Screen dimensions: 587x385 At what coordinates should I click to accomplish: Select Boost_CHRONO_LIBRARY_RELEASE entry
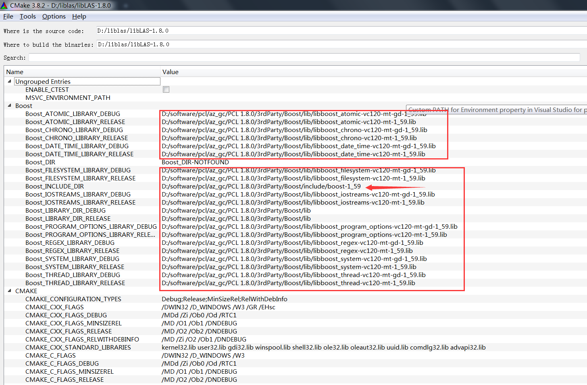[x=77, y=138]
